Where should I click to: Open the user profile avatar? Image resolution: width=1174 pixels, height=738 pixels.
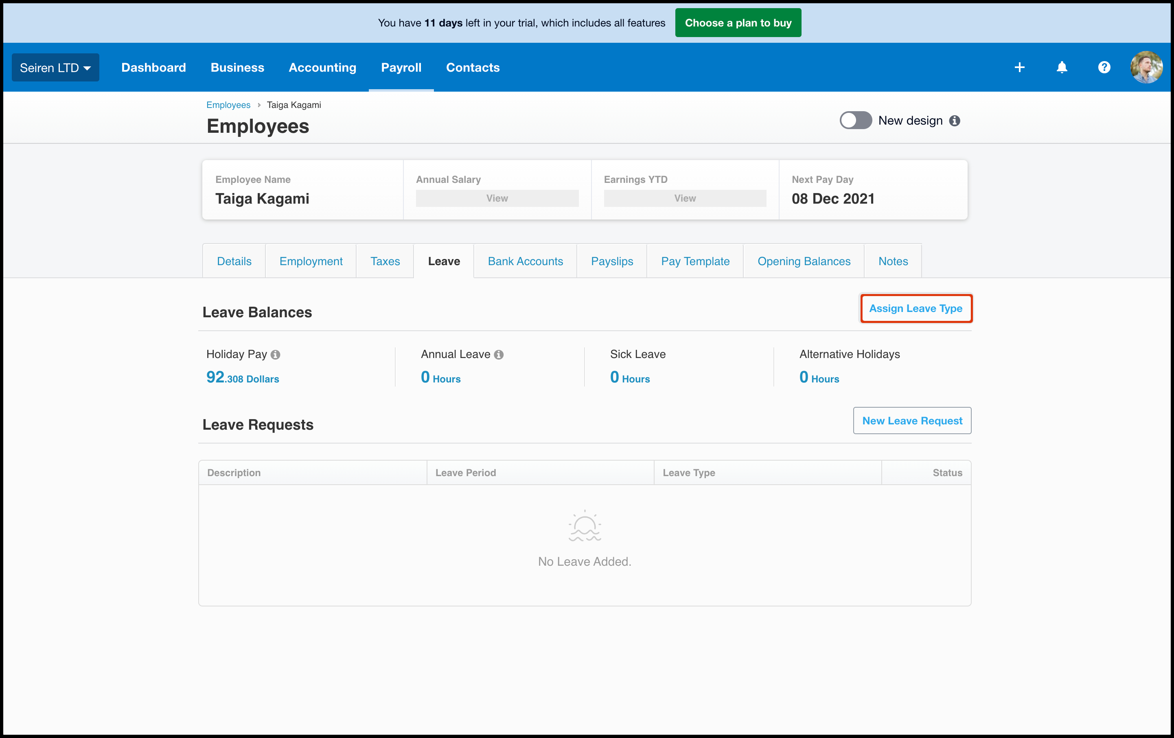pos(1146,67)
